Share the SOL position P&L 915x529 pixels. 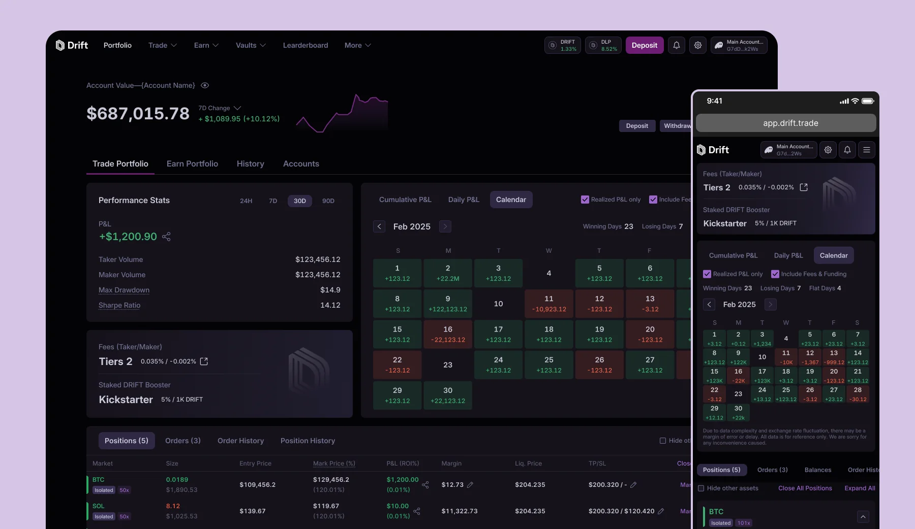click(417, 511)
